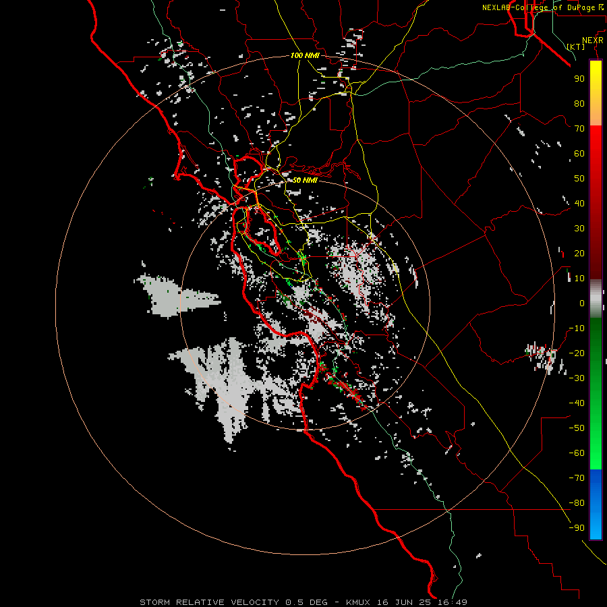Click the -70 scale value

[x=577, y=478]
